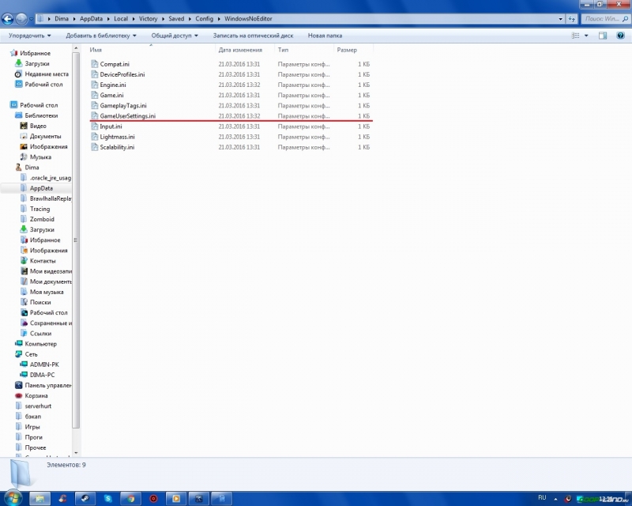Select the DeviceProfiles.ini file icon
The image size is (632, 506).
95,74
